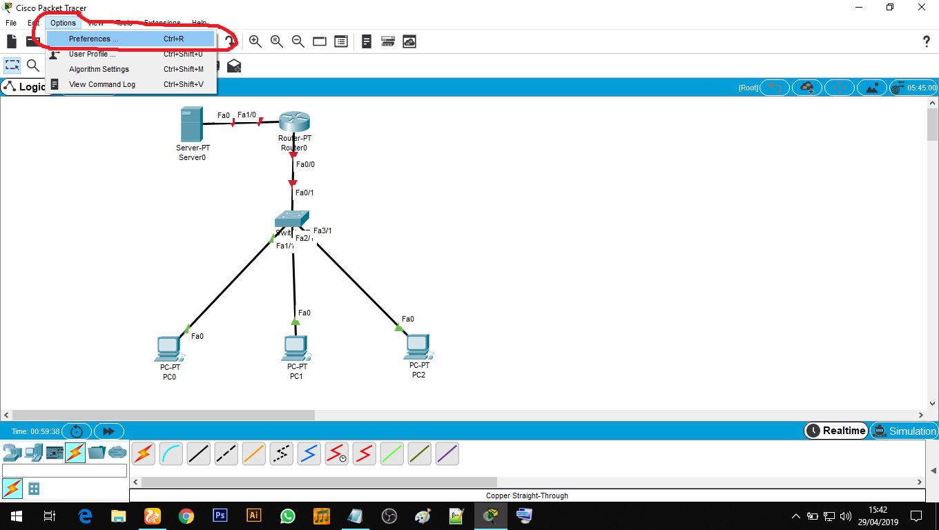Image resolution: width=939 pixels, height=530 pixels.
Task: Select View Command Log entry
Action: click(x=131, y=84)
